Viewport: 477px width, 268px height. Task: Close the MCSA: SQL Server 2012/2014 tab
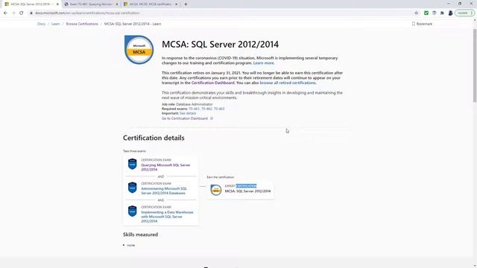(57, 4)
